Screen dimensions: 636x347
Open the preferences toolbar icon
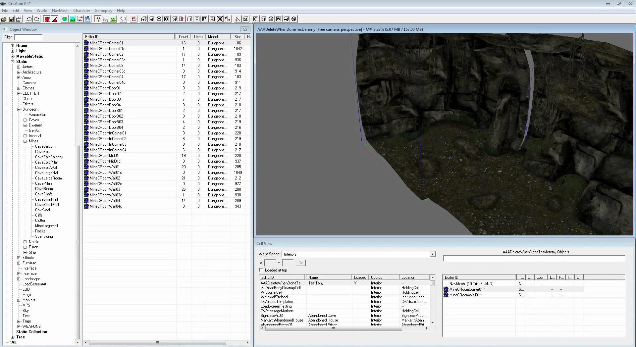tap(19, 19)
